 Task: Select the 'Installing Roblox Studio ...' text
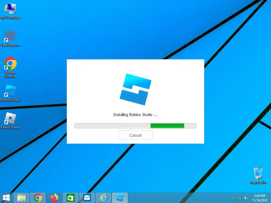coord(135,115)
